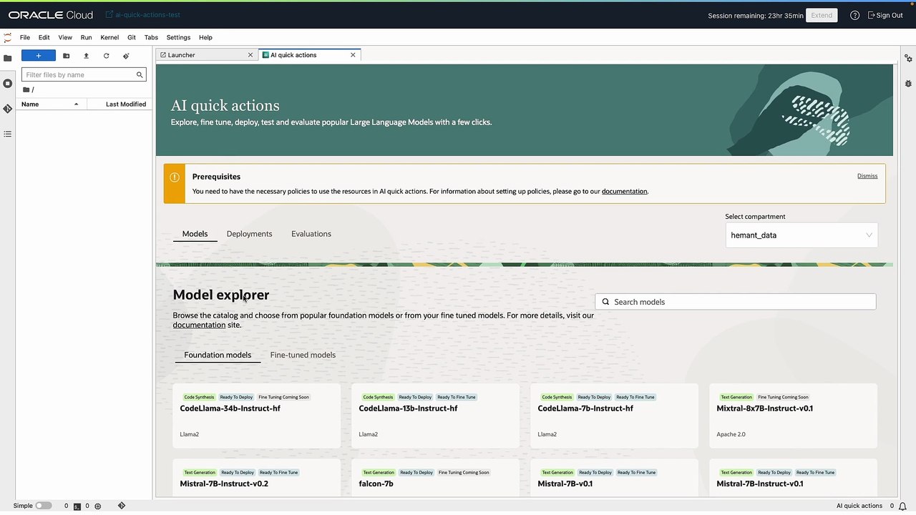Close the Launcher tab

[250, 55]
